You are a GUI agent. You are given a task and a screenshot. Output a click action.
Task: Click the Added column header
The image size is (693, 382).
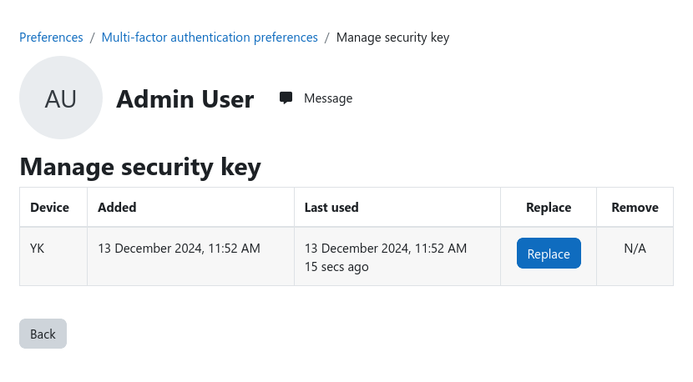pos(117,208)
